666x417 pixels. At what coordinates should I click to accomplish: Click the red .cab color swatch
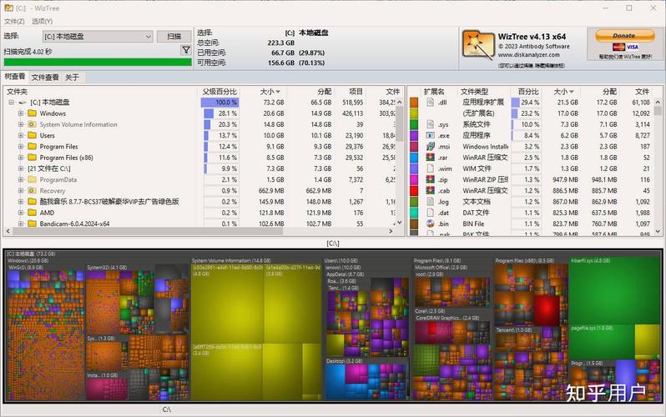pos(414,191)
